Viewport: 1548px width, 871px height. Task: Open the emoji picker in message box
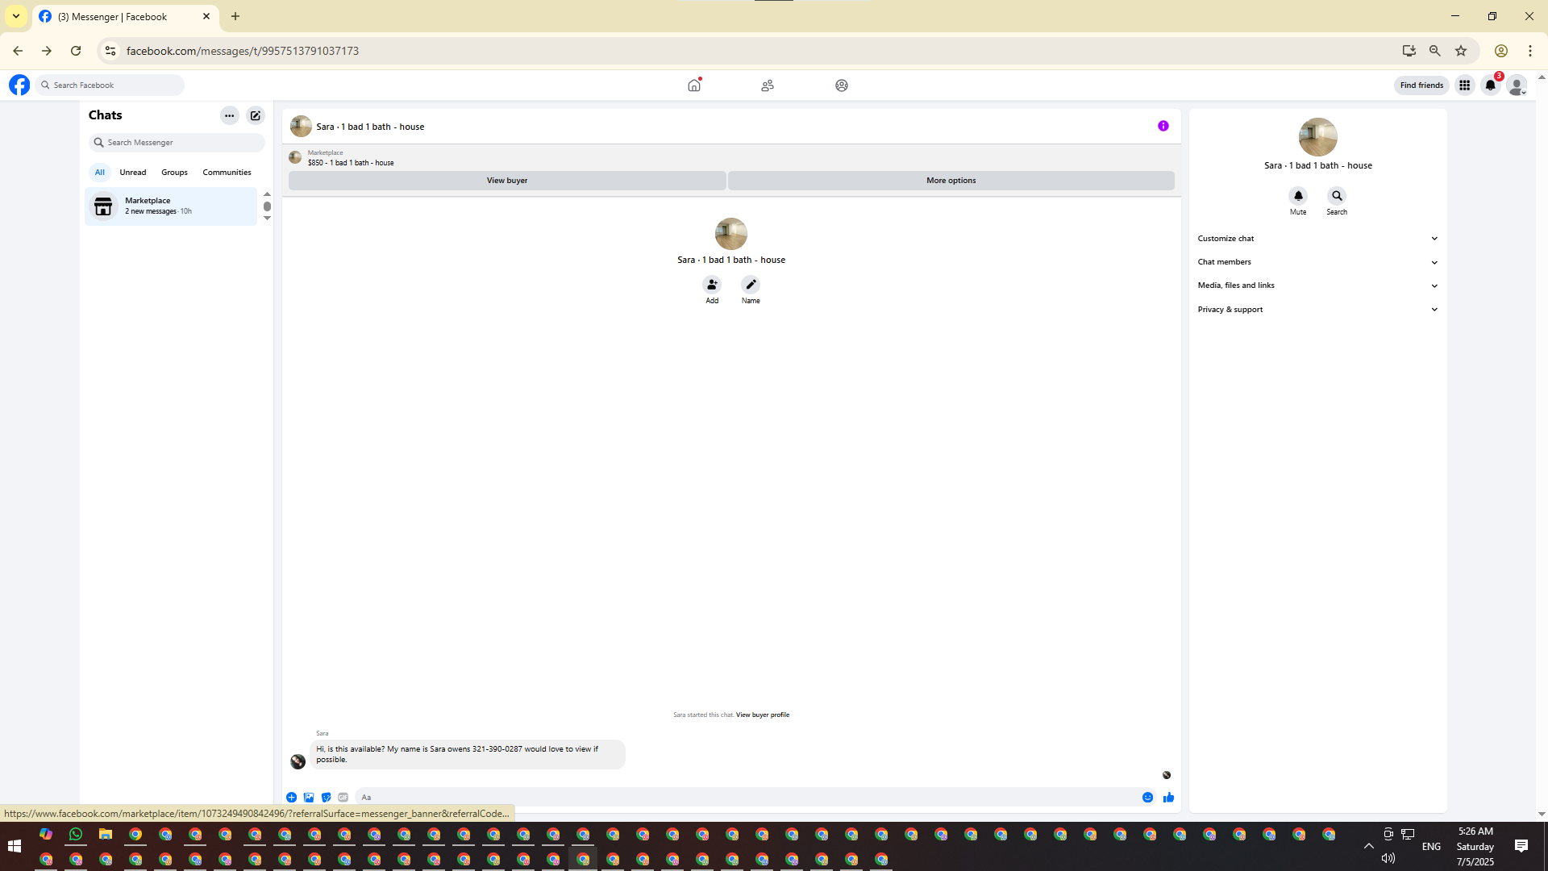tap(1147, 797)
